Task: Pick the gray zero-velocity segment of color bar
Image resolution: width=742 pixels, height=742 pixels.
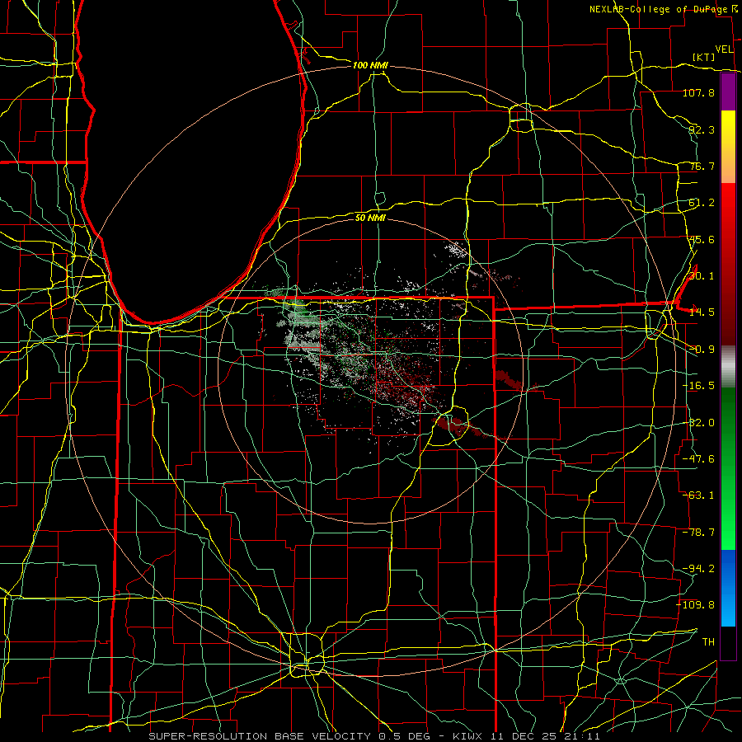Action: pos(728,367)
